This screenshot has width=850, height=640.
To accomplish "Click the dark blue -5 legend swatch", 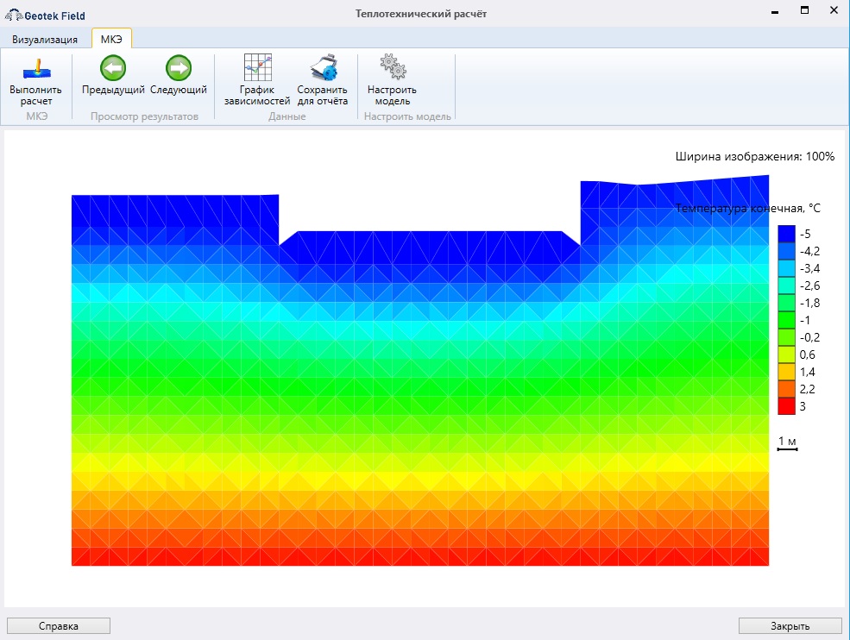I will tap(786, 234).
